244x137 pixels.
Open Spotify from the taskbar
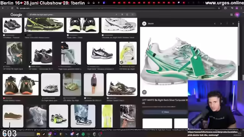pyautogui.click(x=83, y=134)
